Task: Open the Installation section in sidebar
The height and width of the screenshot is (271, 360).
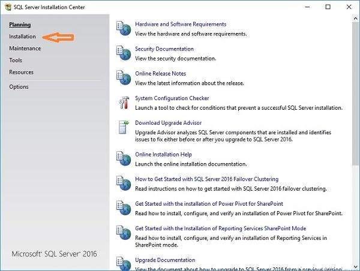Action: pyautogui.click(x=22, y=37)
